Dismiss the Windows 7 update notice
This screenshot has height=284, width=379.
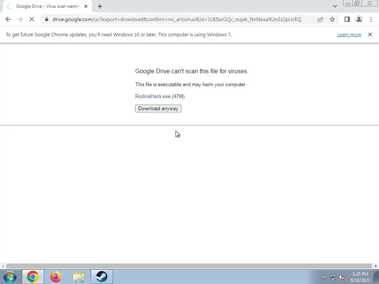click(x=370, y=34)
